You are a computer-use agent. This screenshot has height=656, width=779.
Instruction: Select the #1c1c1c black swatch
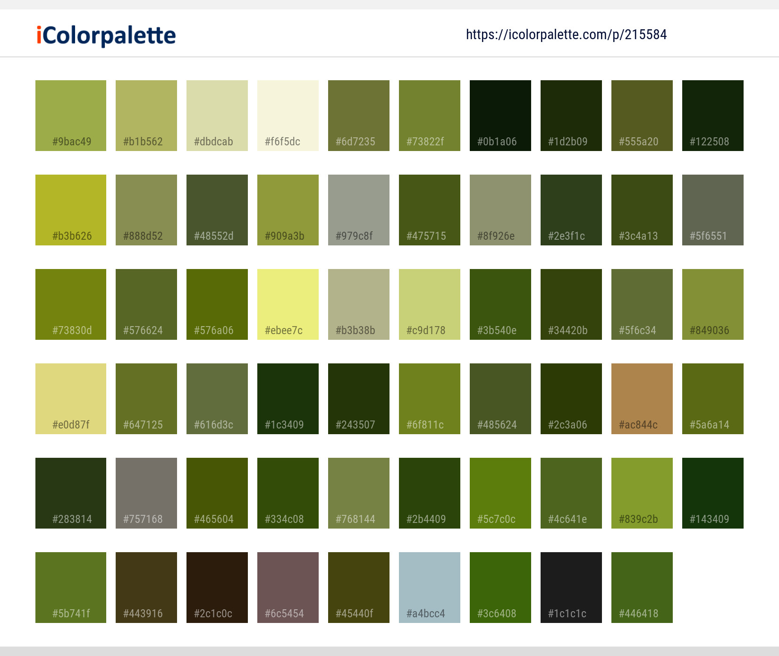coord(571,588)
